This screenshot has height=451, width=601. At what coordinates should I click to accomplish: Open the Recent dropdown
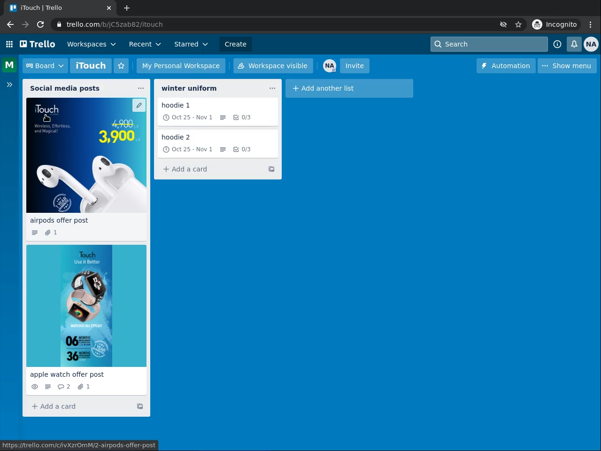pyautogui.click(x=145, y=44)
